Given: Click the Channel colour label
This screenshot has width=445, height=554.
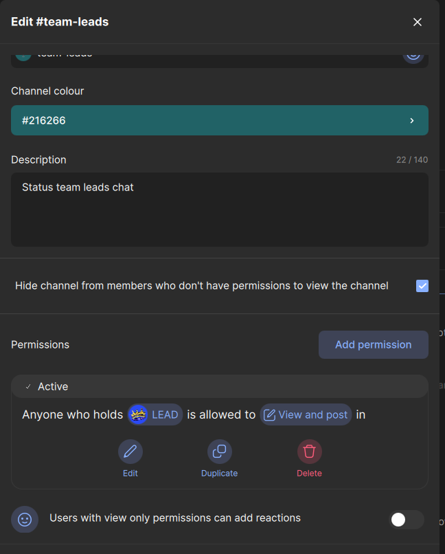Looking at the screenshot, I should (x=47, y=91).
